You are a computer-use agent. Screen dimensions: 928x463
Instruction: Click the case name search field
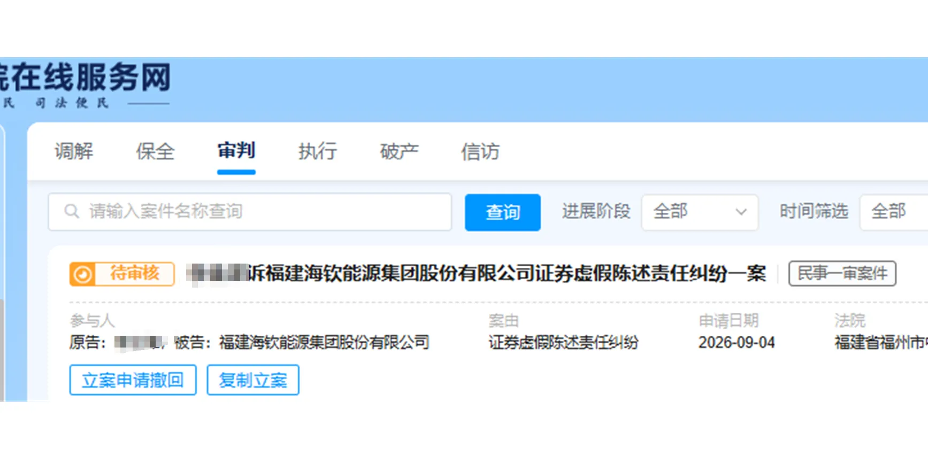[x=250, y=212]
